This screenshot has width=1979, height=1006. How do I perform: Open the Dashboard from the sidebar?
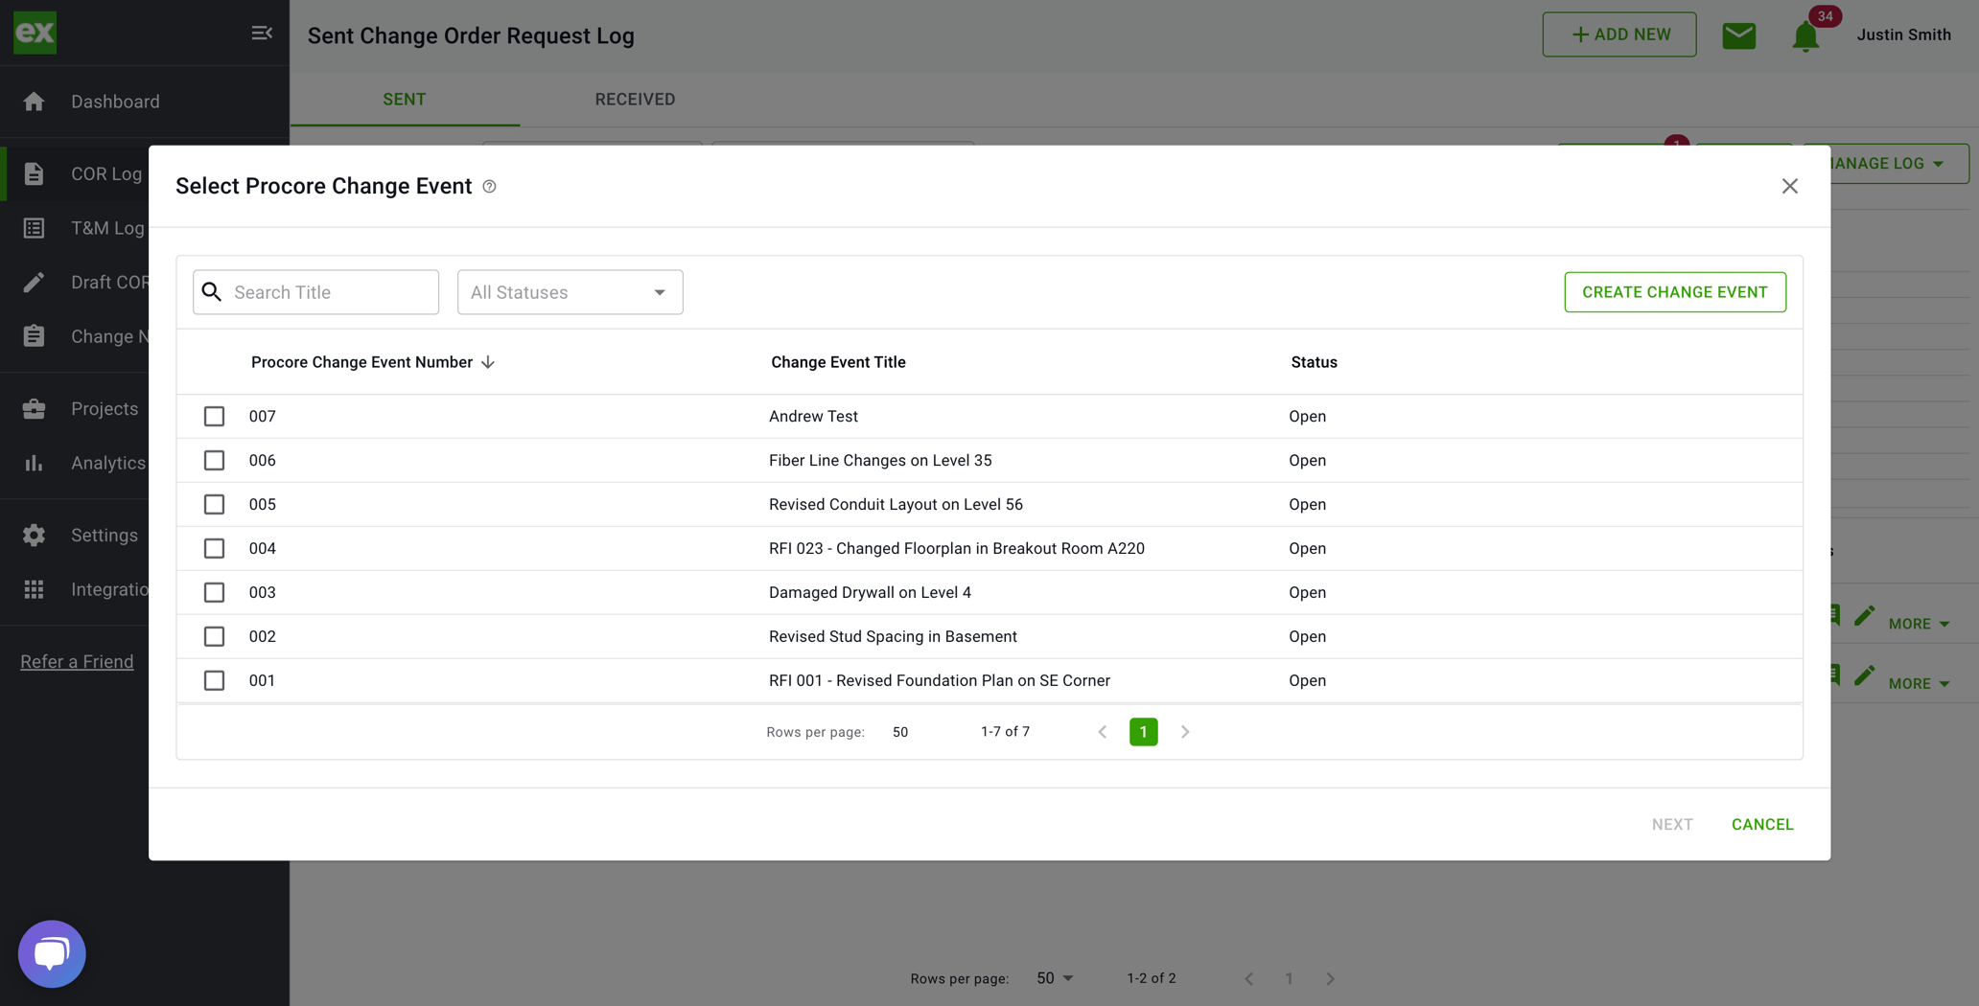(35, 101)
